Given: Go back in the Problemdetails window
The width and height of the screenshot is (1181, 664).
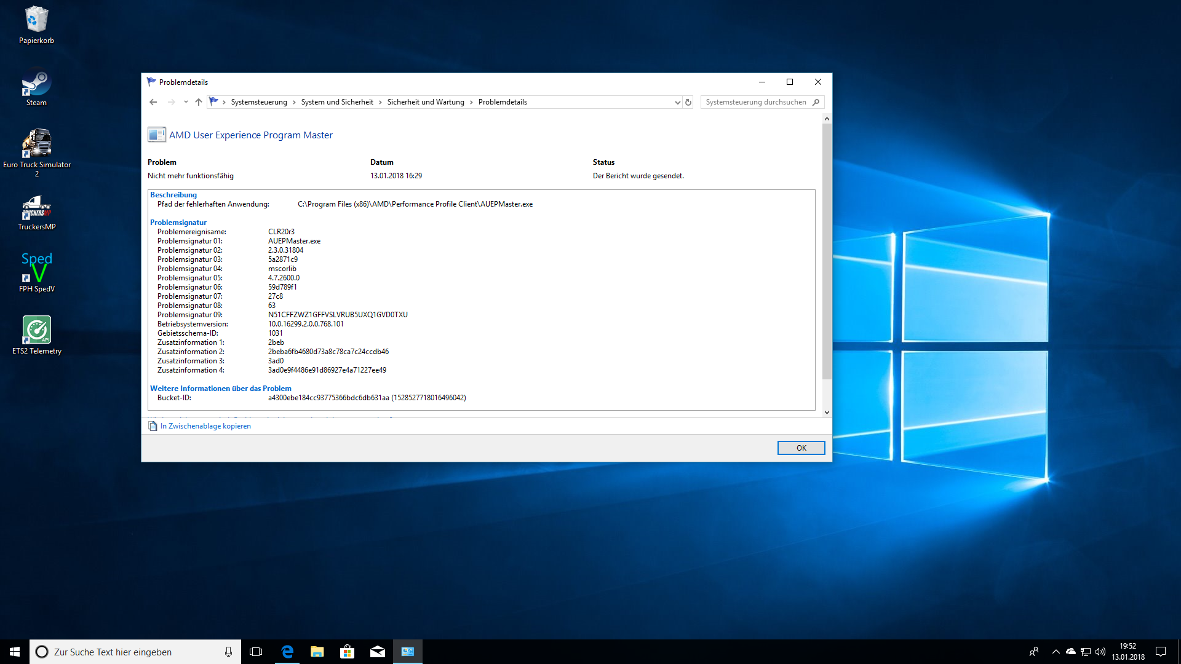Looking at the screenshot, I should [x=153, y=102].
